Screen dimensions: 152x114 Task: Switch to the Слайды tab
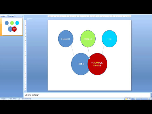[3, 16]
